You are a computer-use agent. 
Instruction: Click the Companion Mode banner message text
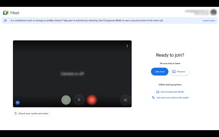[x=87, y=21]
